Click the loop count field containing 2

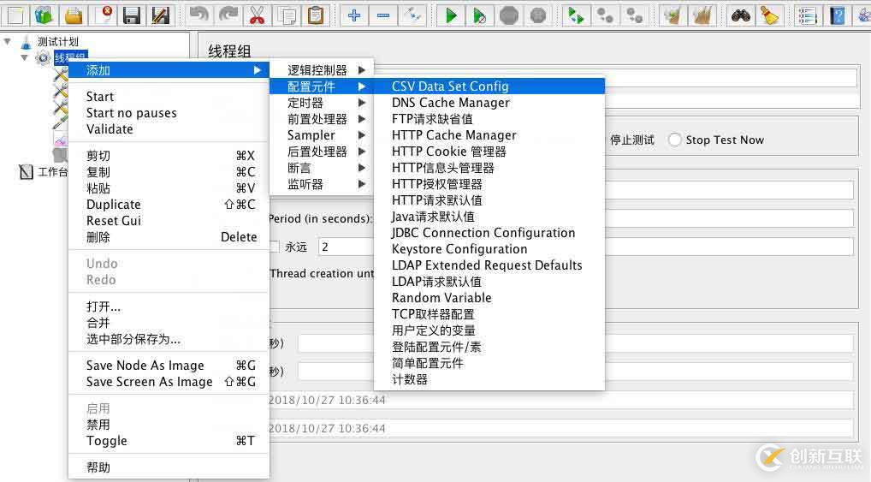346,247
